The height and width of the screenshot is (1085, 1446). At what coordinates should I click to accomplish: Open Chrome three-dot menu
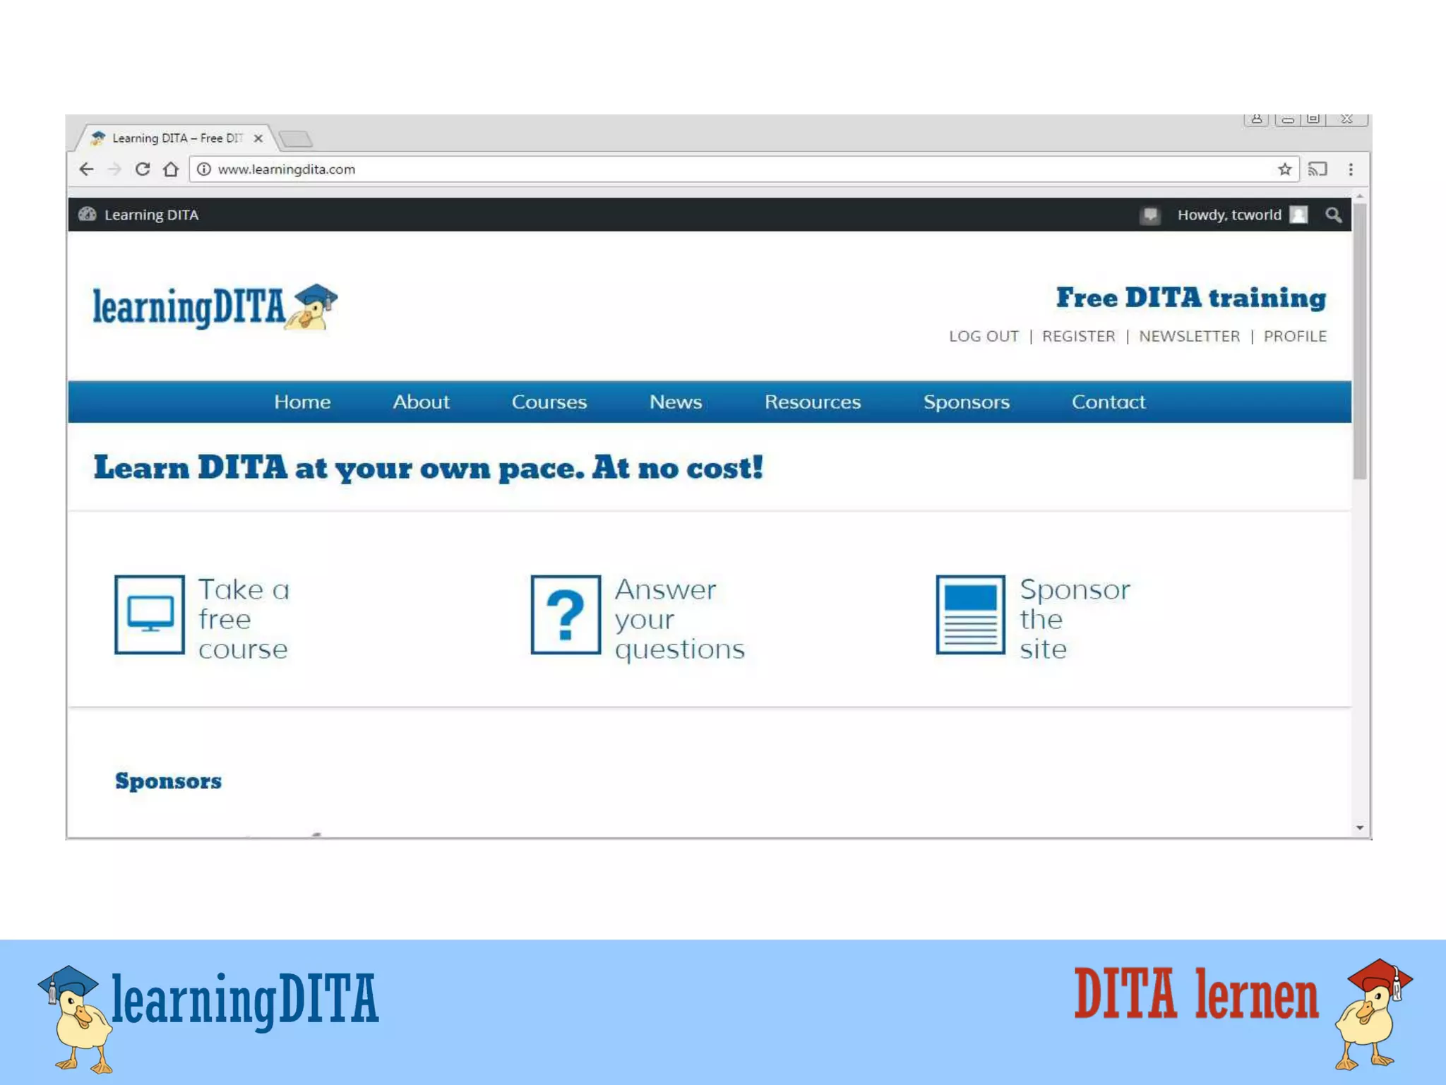[1351, 169]
